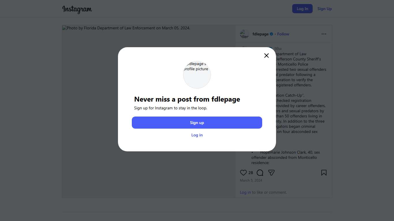The width and height of the screenshot is (394, 221).
Task: Open fdlepage username in post header
Action: 260,34
